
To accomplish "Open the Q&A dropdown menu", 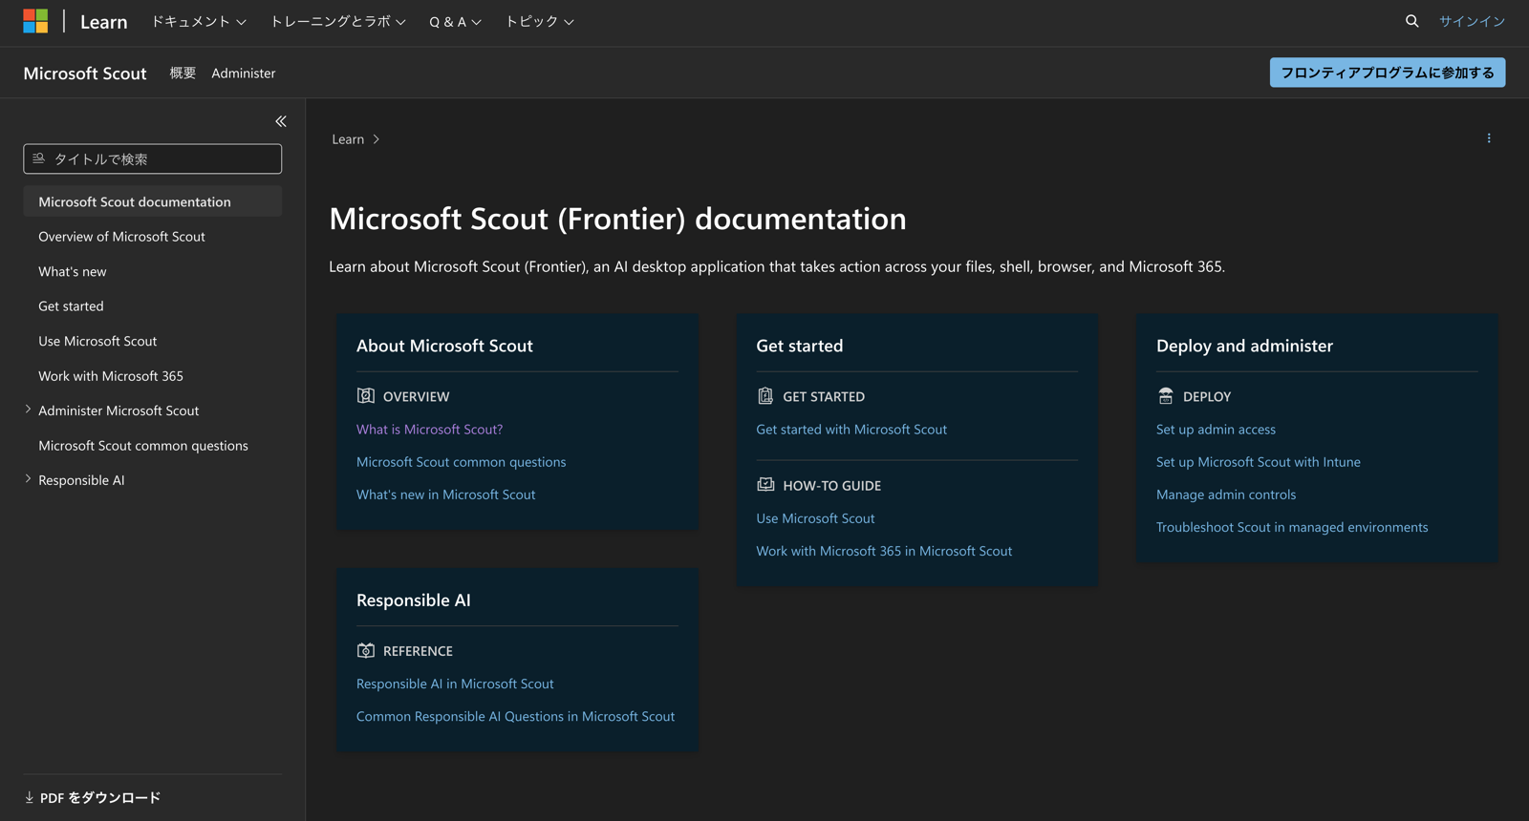I will tap(455, 21).
